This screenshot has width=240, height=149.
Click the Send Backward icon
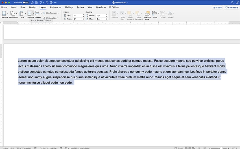point(138,13)
